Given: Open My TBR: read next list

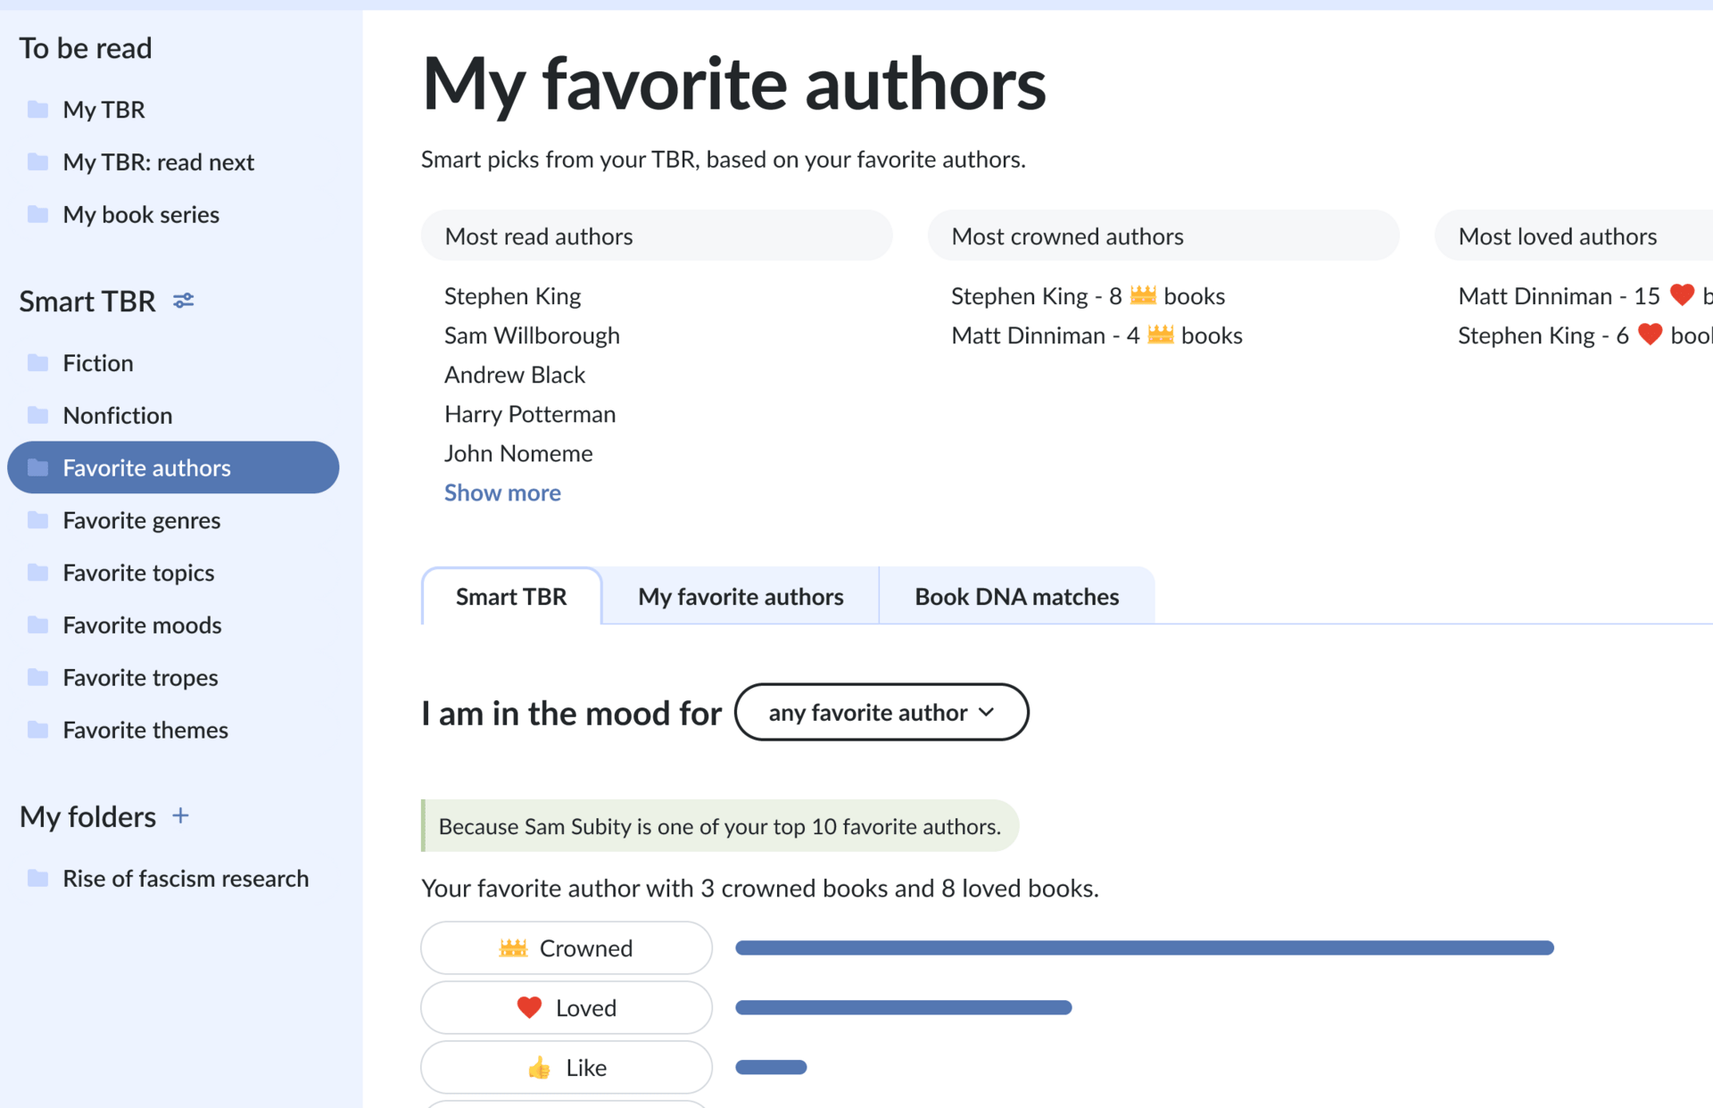Looking at the screenshot, I should point(158,161).
